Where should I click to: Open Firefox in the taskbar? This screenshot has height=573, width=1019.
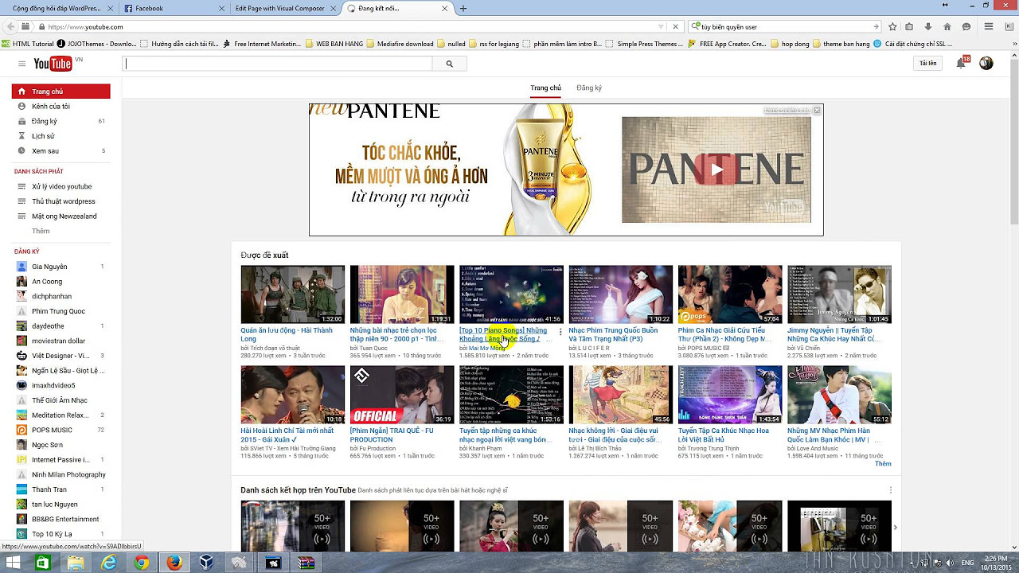174,563
